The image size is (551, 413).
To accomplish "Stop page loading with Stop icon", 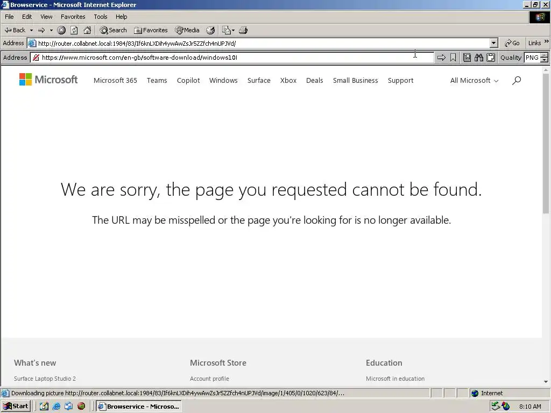I will coord(61,30).
